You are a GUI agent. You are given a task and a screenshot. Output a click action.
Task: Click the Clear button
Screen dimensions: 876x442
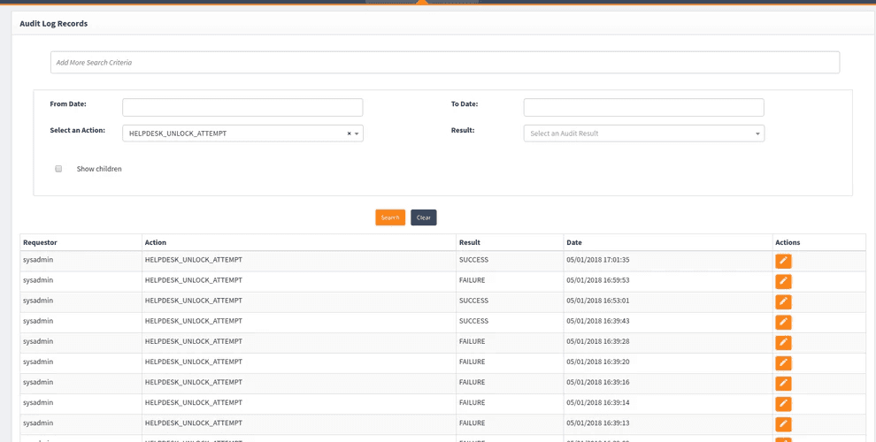[x=423, y=217]
